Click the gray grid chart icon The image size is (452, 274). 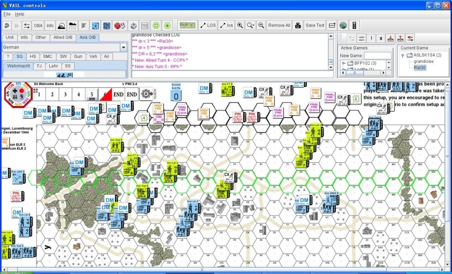[x=145, y=25]
